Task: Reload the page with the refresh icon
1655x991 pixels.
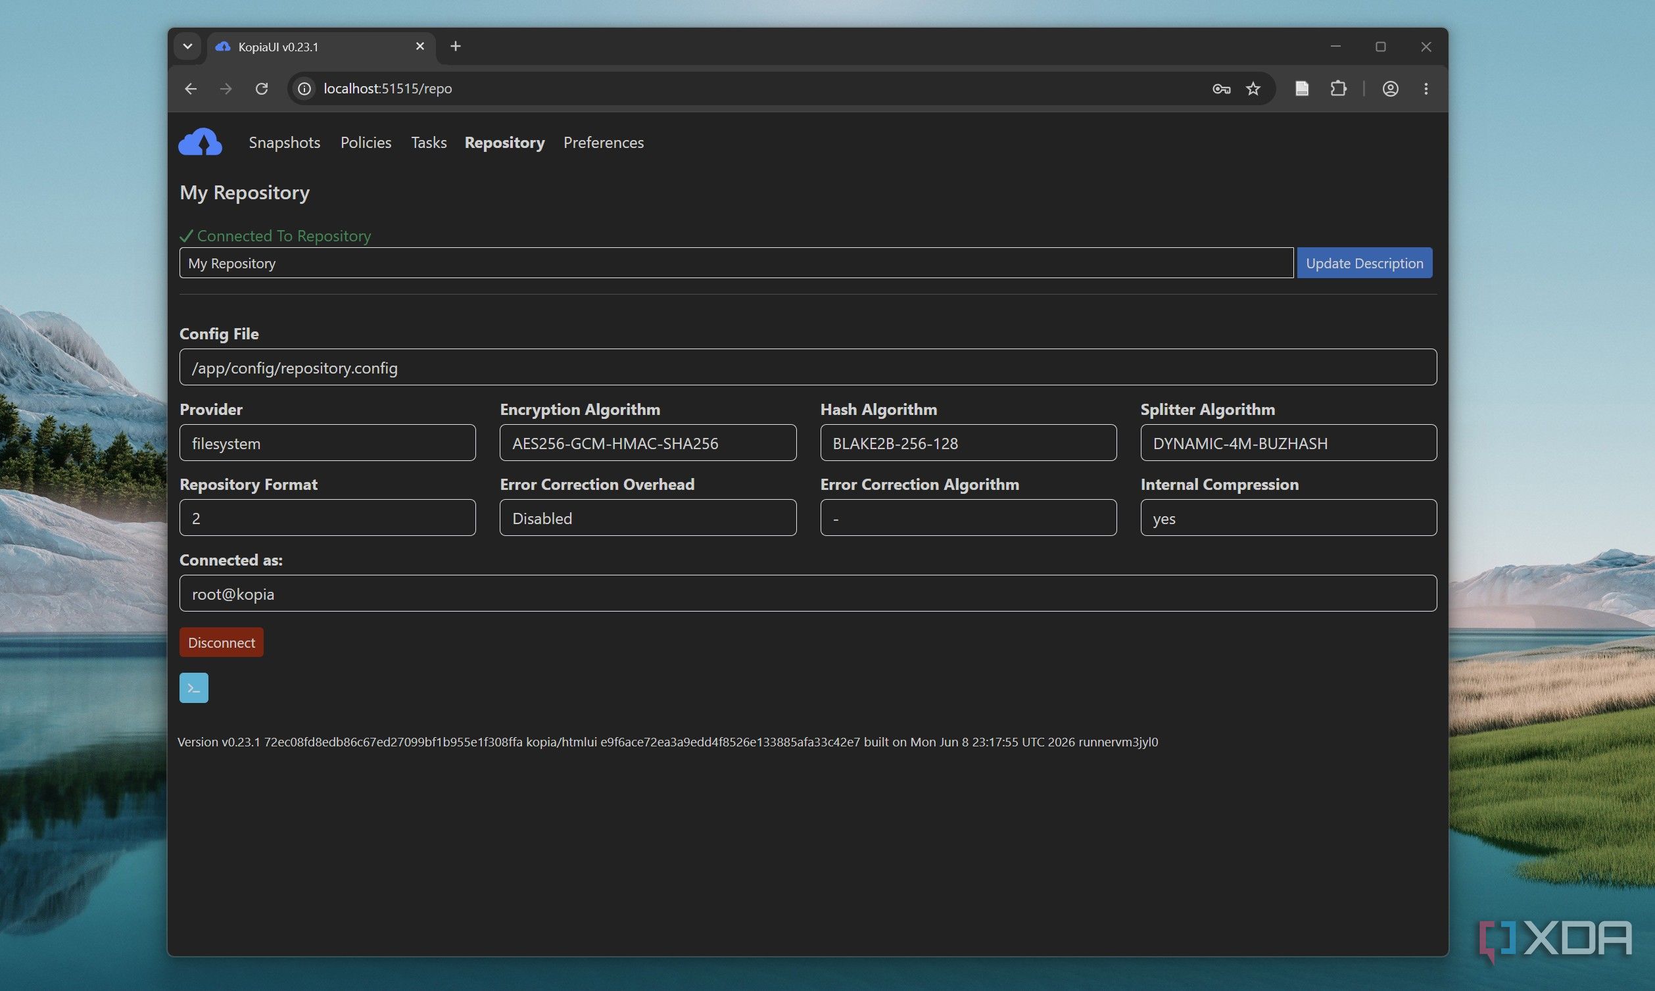Action: pos(262,88)
